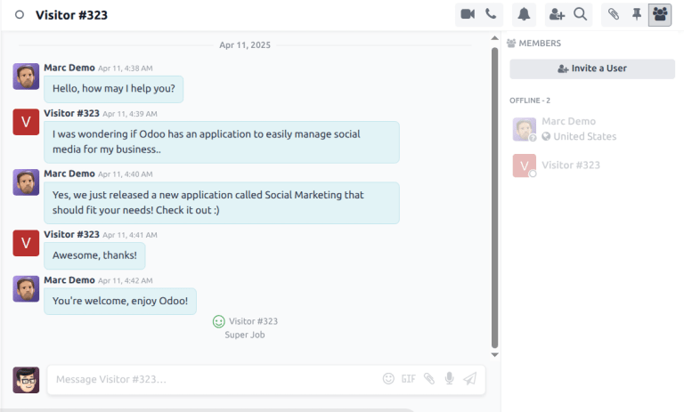Start a voice call using phone icon
This screenshot has width=684, height=412.
[491, 14]
